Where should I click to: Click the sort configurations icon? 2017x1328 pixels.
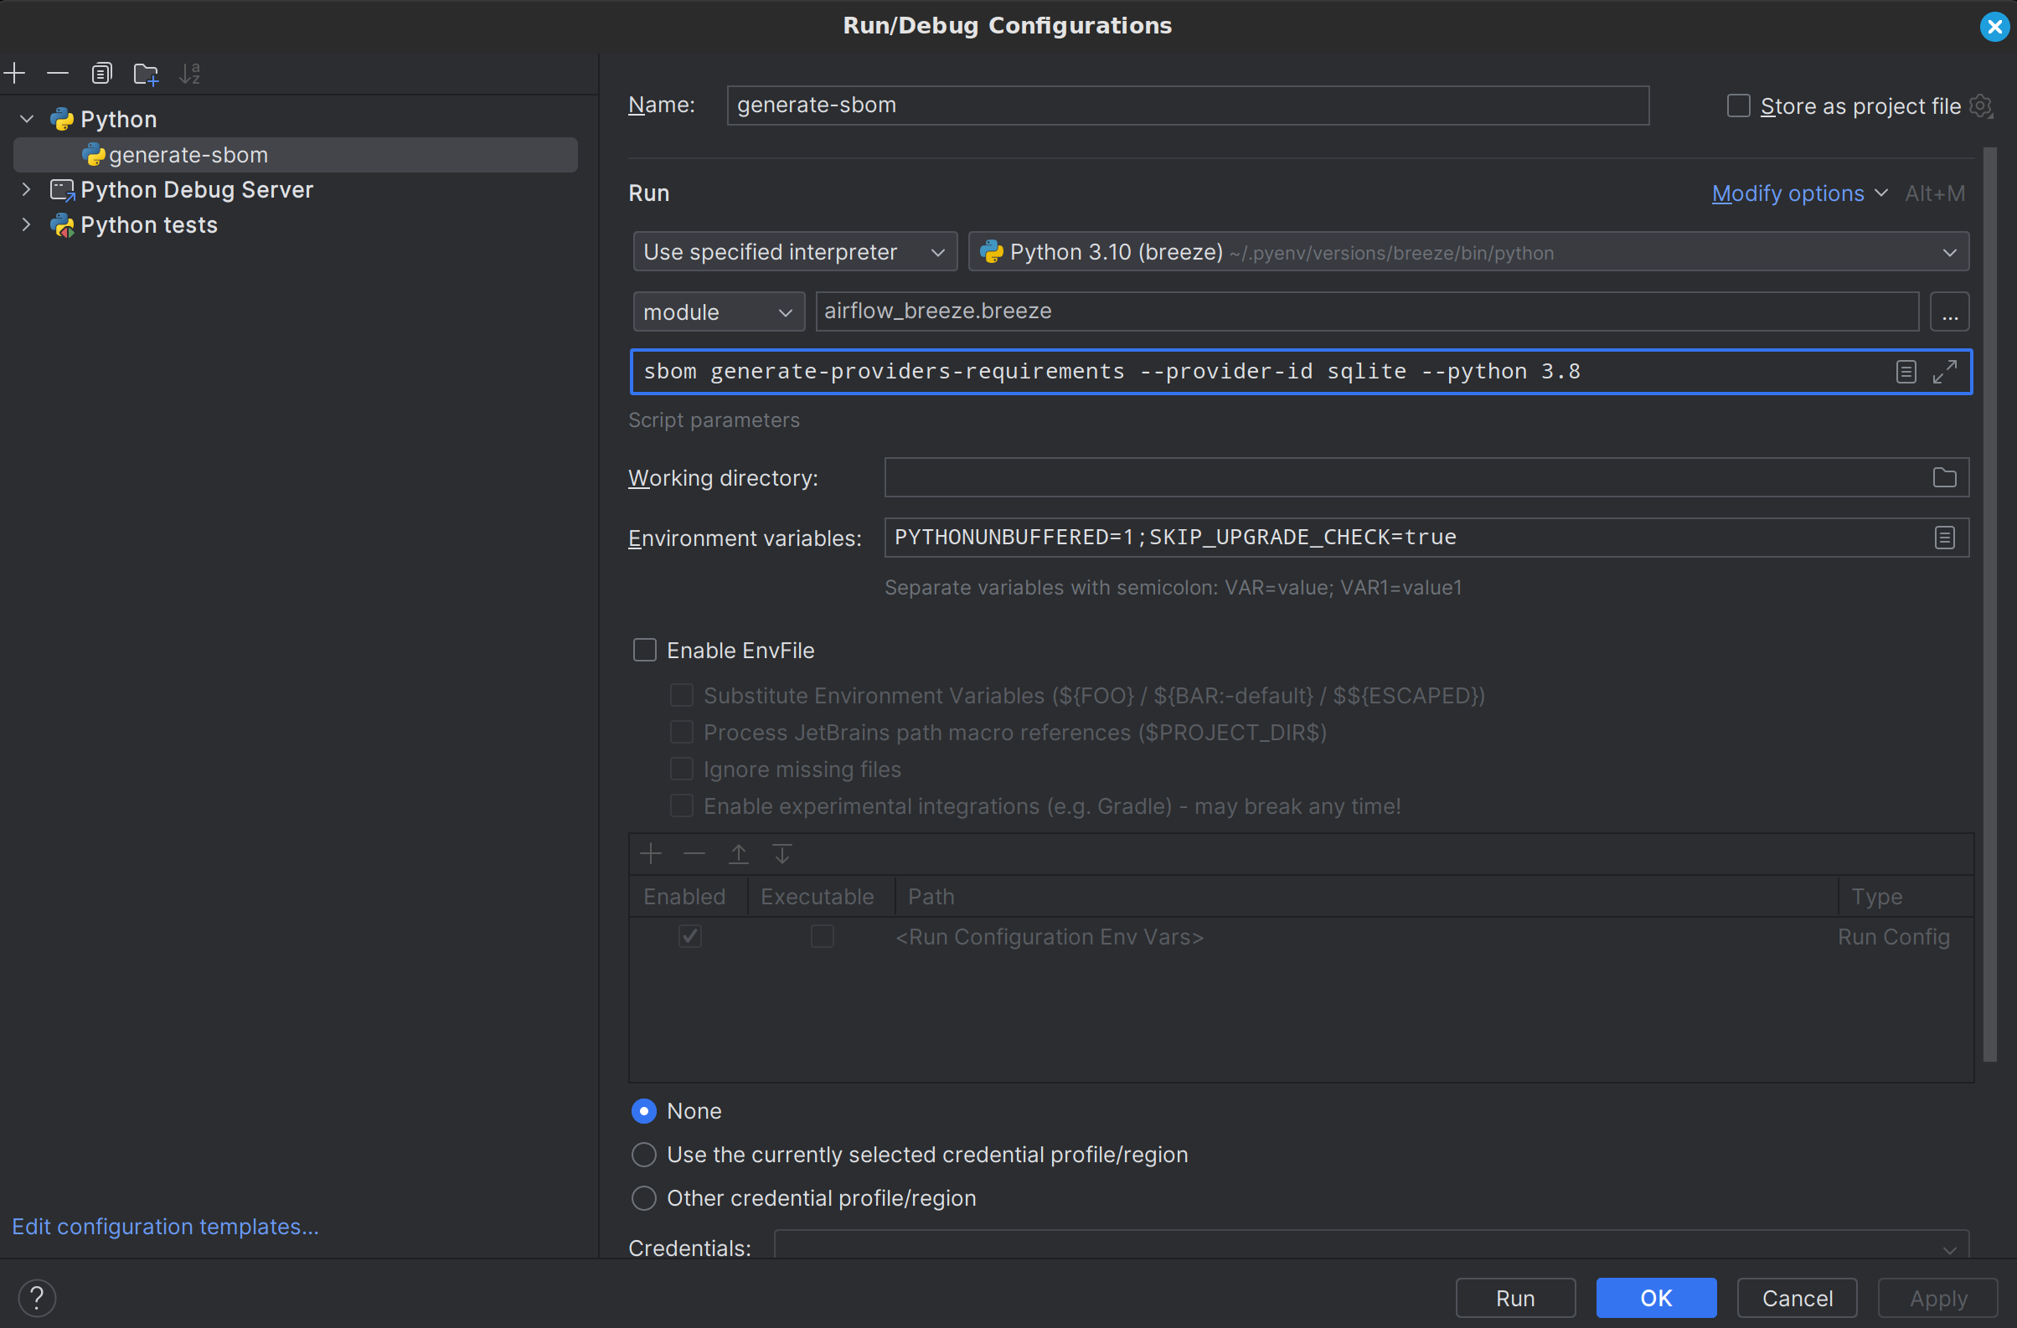click(x=191, y=73)
